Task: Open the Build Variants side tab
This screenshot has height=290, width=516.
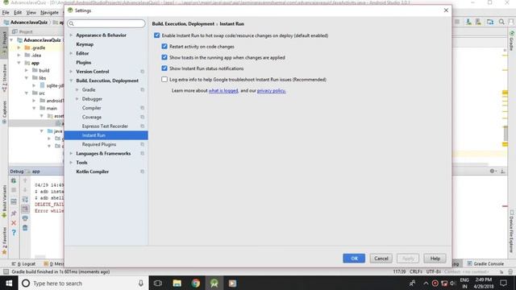Action: pos(4,201)
